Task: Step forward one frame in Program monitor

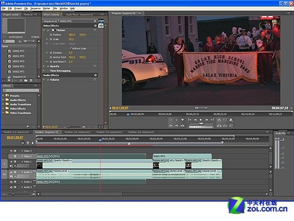Action: [x=206, y=120]
